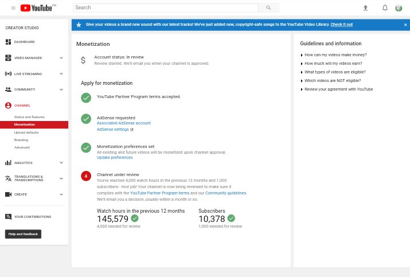Click checkmark beside Partner Program terms accepted

(86, 98)
